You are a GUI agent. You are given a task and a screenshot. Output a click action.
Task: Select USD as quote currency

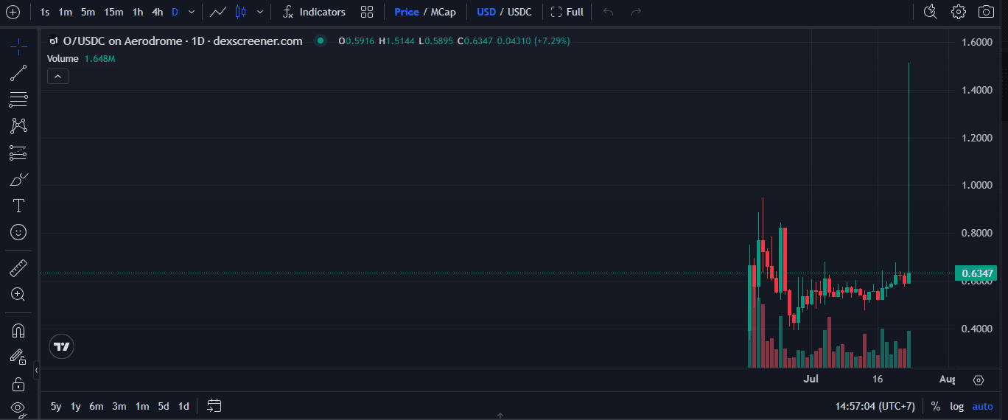[486, 12]
